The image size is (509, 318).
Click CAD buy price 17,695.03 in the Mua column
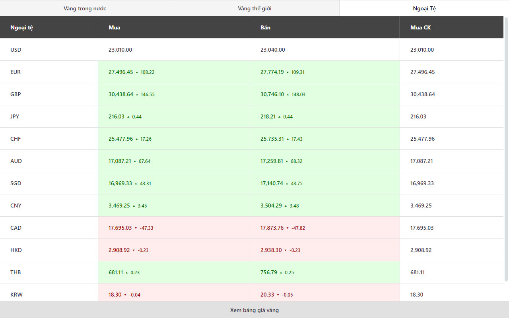coord(120,228)
